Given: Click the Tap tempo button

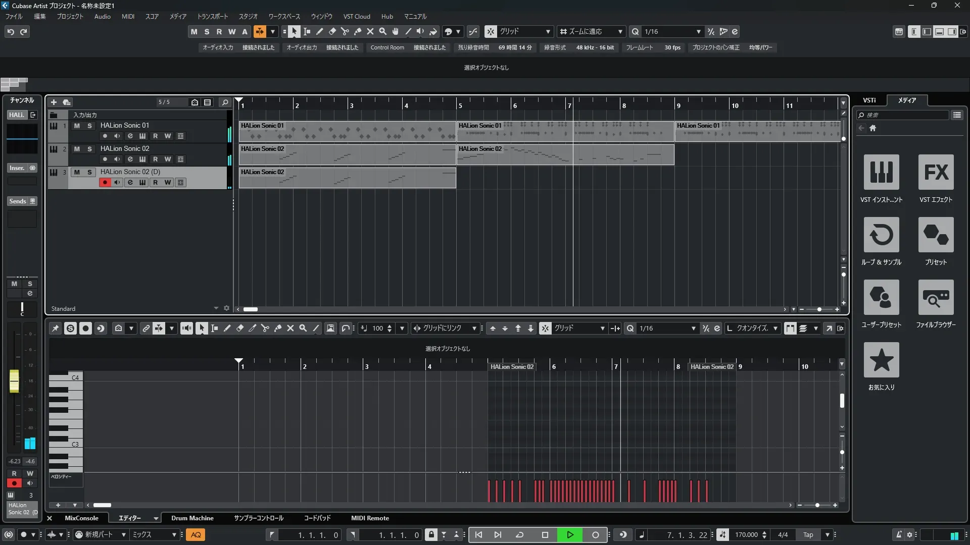Looking at the screenshot, I should click(x=808, y=535).
